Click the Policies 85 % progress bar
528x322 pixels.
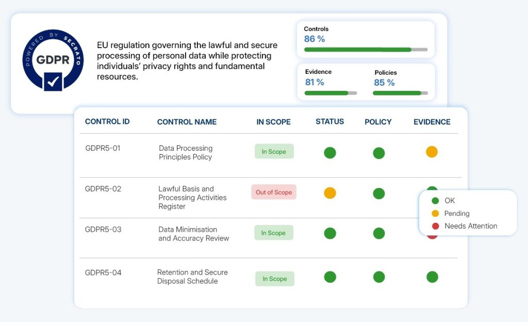point(400,93)
